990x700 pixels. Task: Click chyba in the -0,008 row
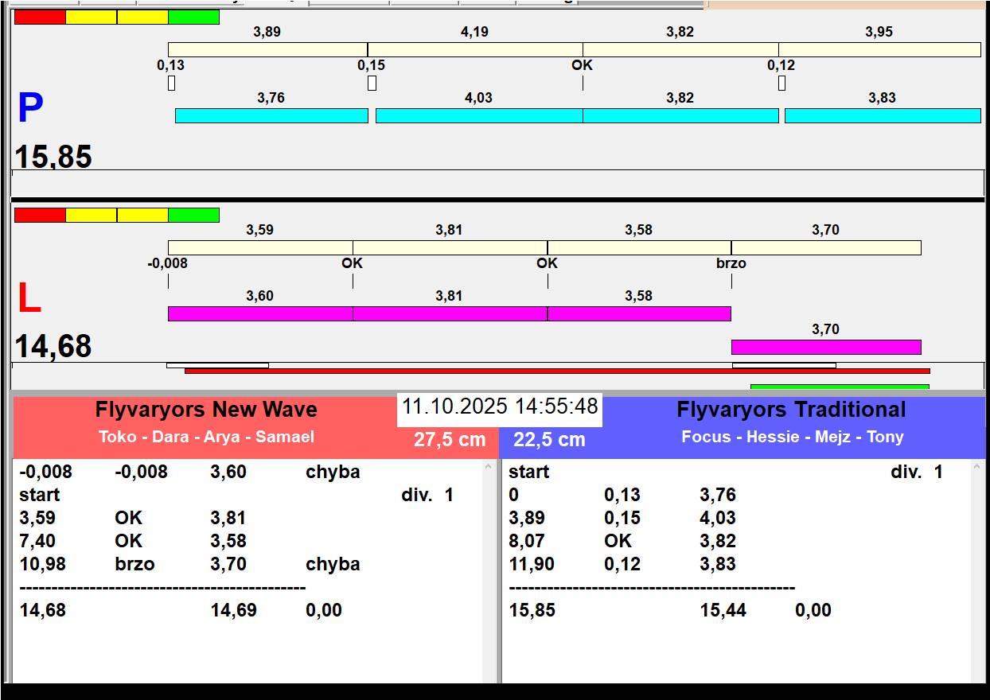point(333,472)
